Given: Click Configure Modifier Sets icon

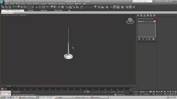Looking at the screenshot, I should click(153, 39).
